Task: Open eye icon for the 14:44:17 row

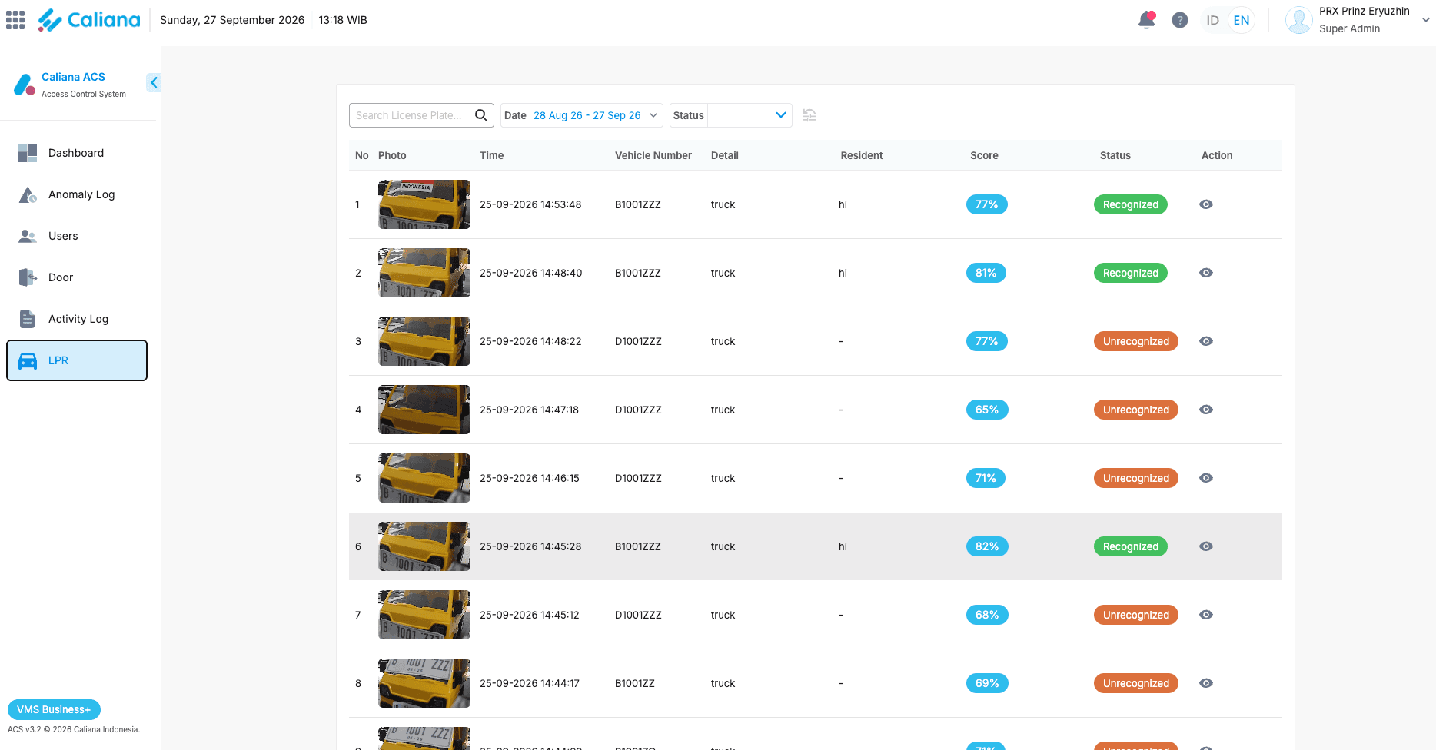Action: tap(1206, 683)
